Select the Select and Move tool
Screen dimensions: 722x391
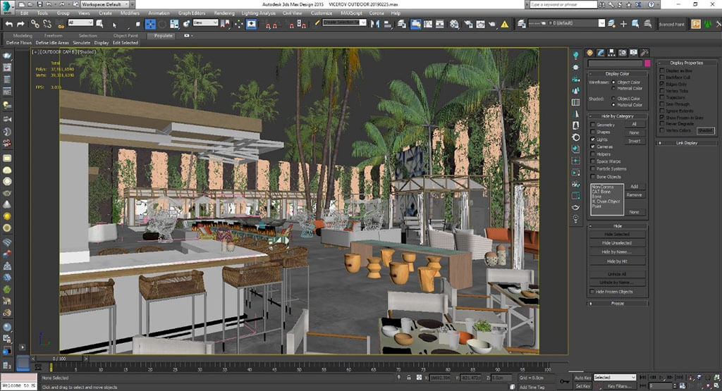pos(151,24)
